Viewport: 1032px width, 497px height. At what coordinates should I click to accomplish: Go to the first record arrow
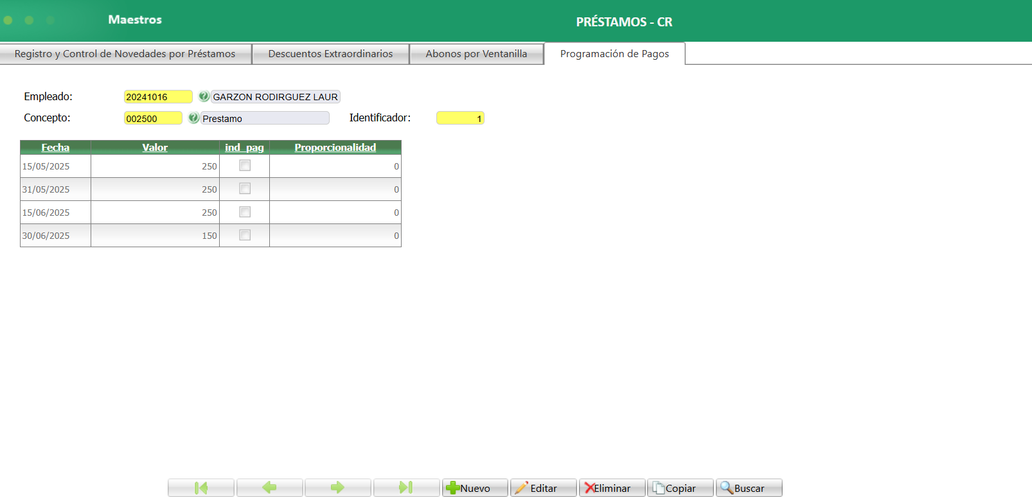(x=201, y=488)
